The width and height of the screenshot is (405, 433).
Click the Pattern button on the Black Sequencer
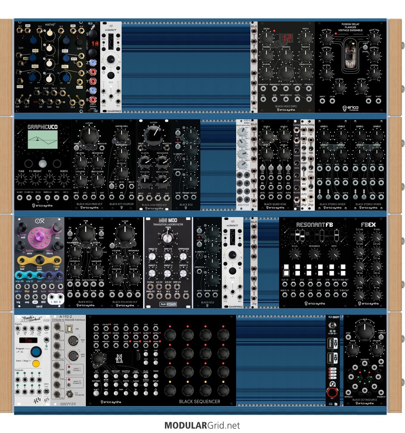tap(96, 385)
